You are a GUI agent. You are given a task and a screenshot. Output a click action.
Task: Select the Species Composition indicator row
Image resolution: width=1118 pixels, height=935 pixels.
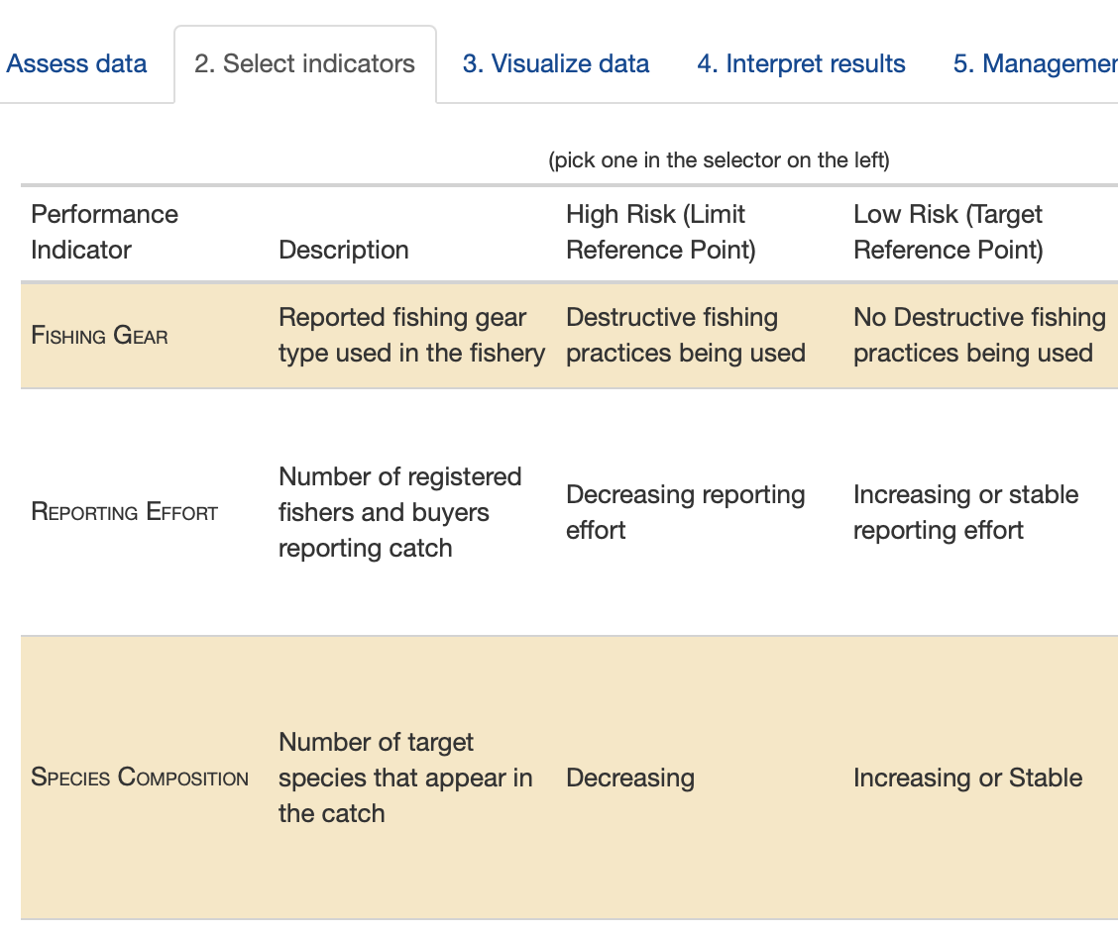(x=139, y=778)
